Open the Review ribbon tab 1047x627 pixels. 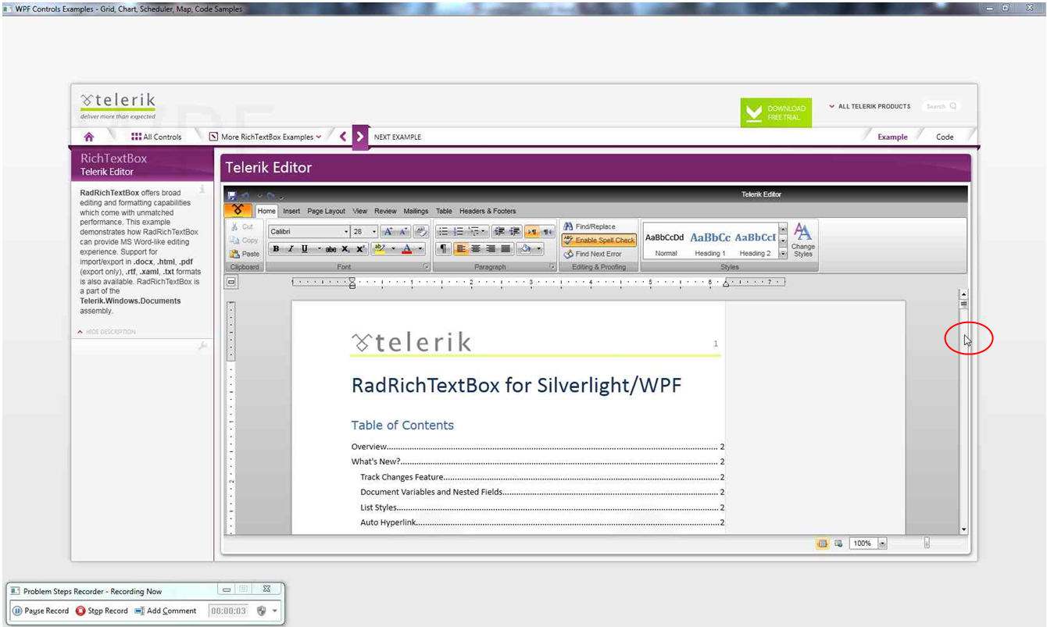pos(385,211)
